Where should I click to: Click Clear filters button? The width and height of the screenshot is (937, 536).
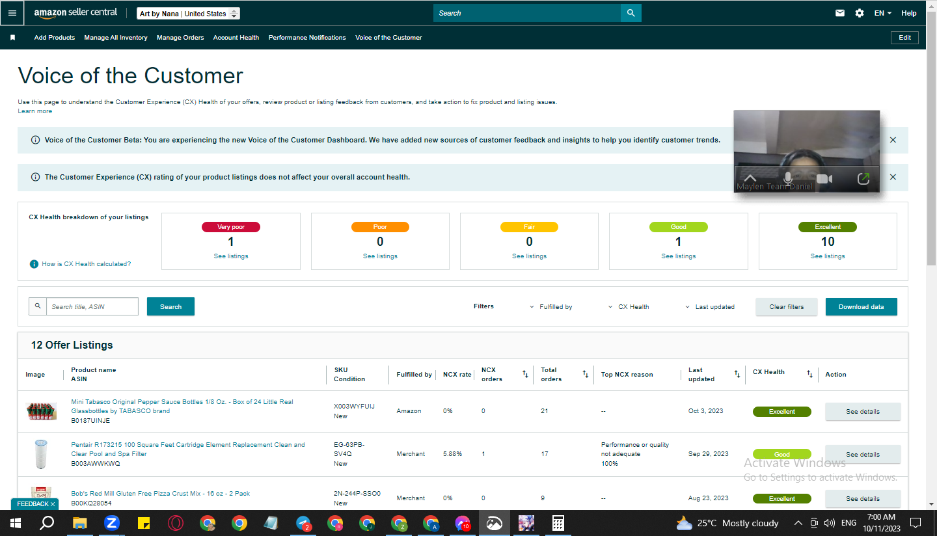click(x=787, y=306)
